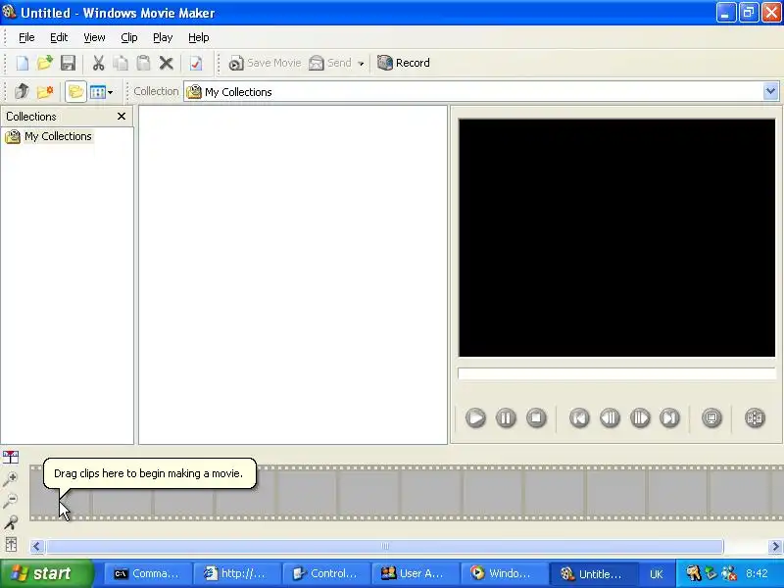Open the Clip menu
The width and height of the screenshot is (784, 588).
click(x=129, y=37)
